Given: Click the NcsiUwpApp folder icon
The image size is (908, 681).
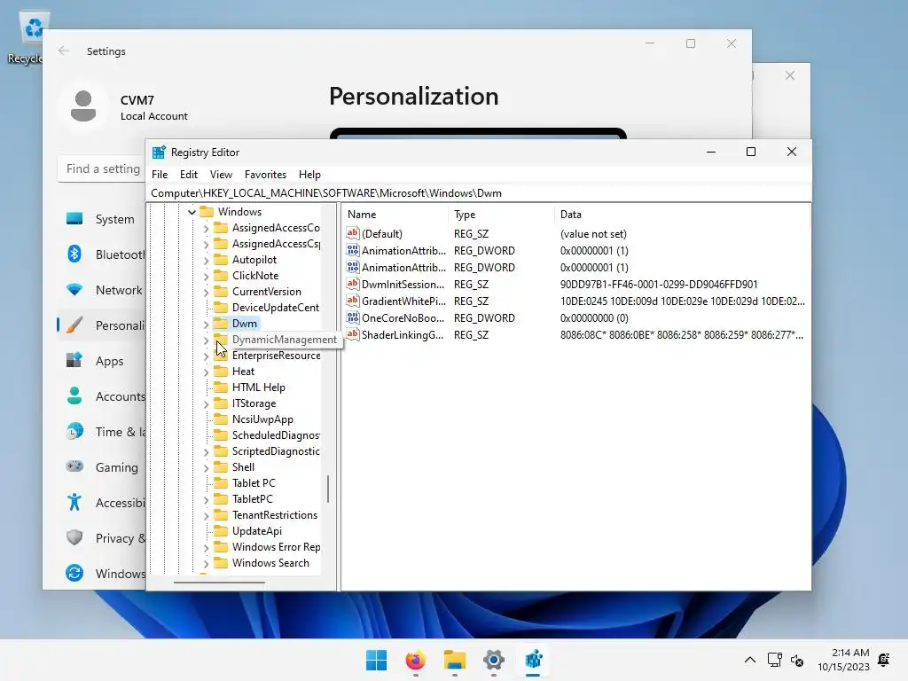Looking at the screenshot, I should (221, 419).
